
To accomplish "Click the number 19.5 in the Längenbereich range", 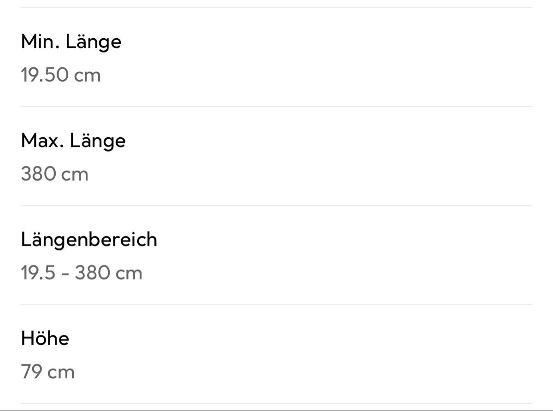I will point(38,273).
